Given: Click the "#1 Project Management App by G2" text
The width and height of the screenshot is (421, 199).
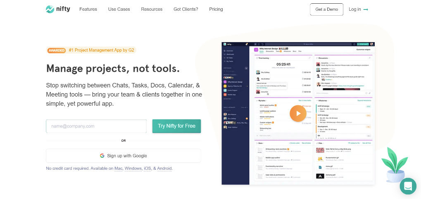Looking at the screenshot, I should coord(102,50).
